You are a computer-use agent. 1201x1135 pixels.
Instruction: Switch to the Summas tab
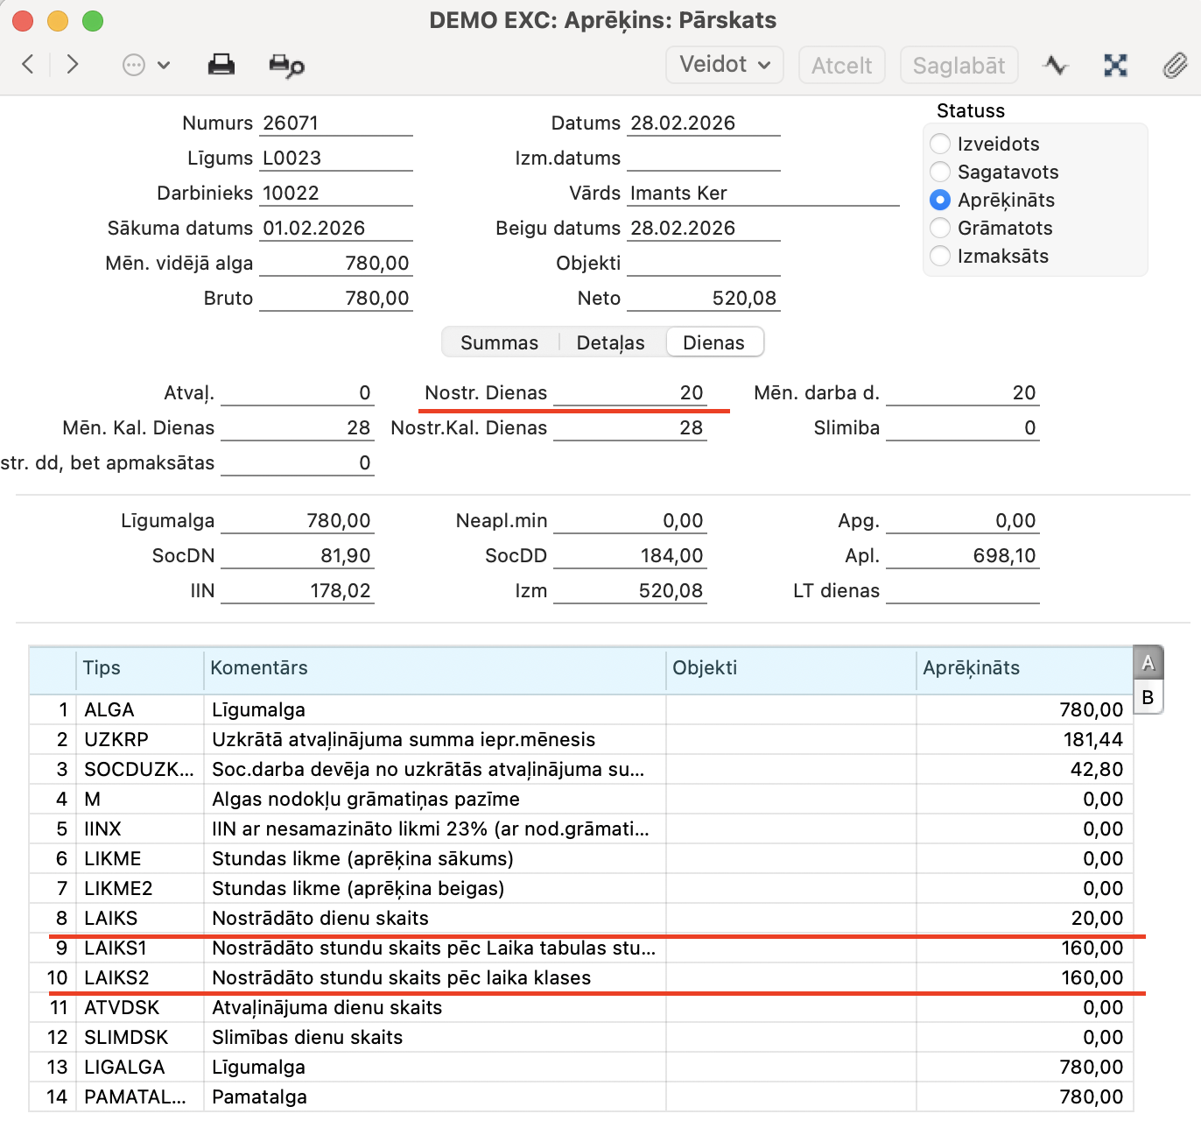499,342
